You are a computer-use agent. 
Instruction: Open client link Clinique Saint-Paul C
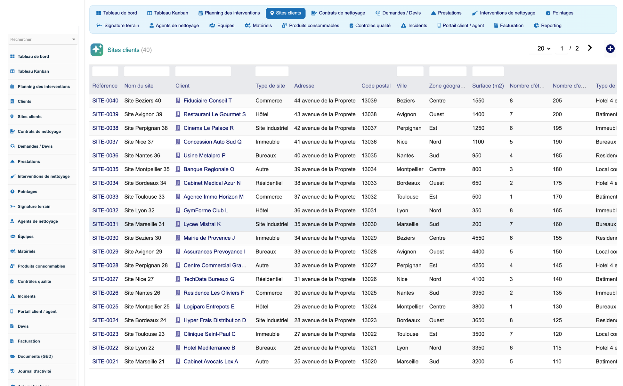(209, 334)
